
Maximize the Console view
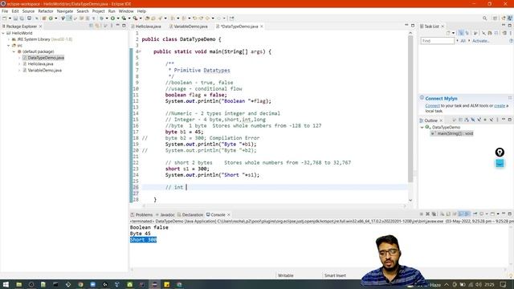click(x=510, y=214)
